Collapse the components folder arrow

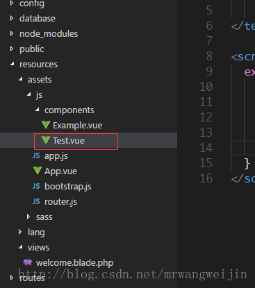click(x=38, y=110)
